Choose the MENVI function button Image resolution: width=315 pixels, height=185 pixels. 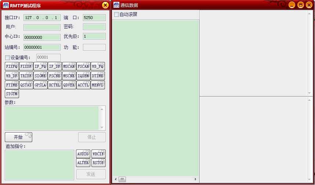(x=98, y=85)
